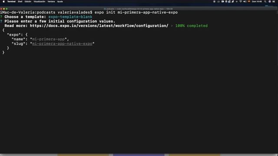This screenshot has height=156, width=278.
Task: Click the "iMac-de-Valeria:podcasts" prompt text
Action: click(27, 13)
